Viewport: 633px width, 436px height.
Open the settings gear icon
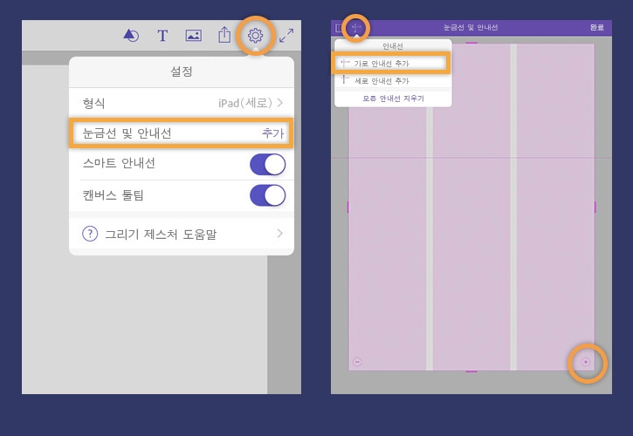point(255,36)
